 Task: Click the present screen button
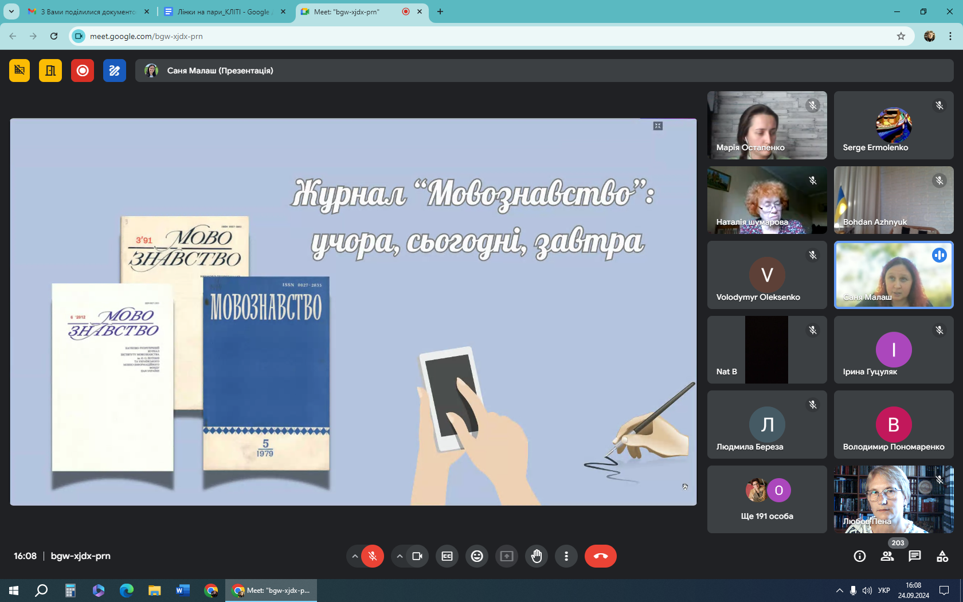coord(507,556)
